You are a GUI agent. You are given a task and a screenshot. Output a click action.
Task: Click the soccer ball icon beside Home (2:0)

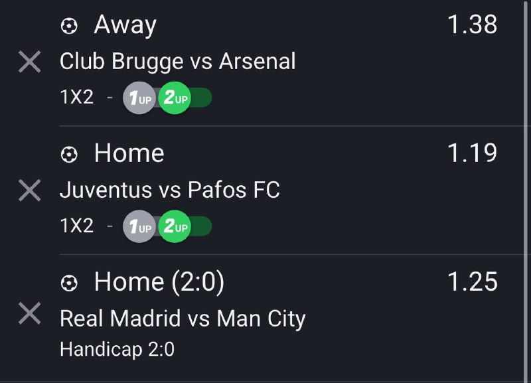point(68,283)
